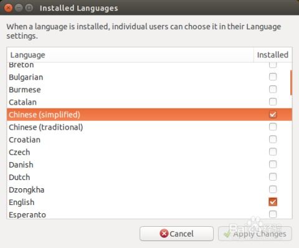Select the English language row
Image resolution: width=299 pixels, height=248 pixels.
coord(149,202)
